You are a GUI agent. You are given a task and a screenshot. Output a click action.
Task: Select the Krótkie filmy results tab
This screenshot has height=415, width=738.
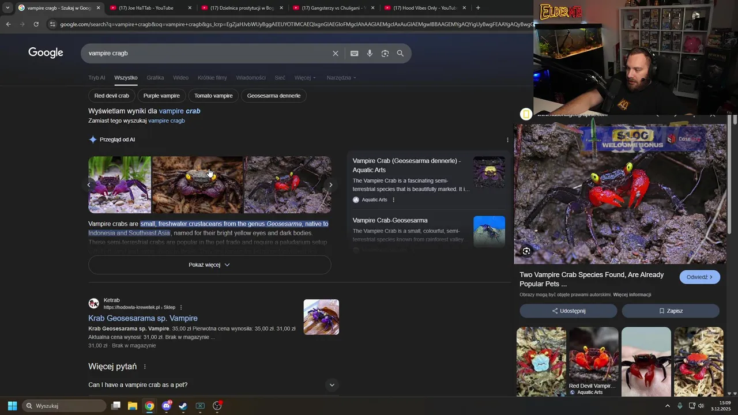pos(212,77)
